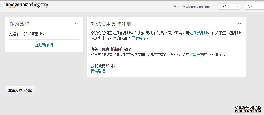Click inline 注册新品牌 link in welcome text
264x115 pixels.
point(199,33)
